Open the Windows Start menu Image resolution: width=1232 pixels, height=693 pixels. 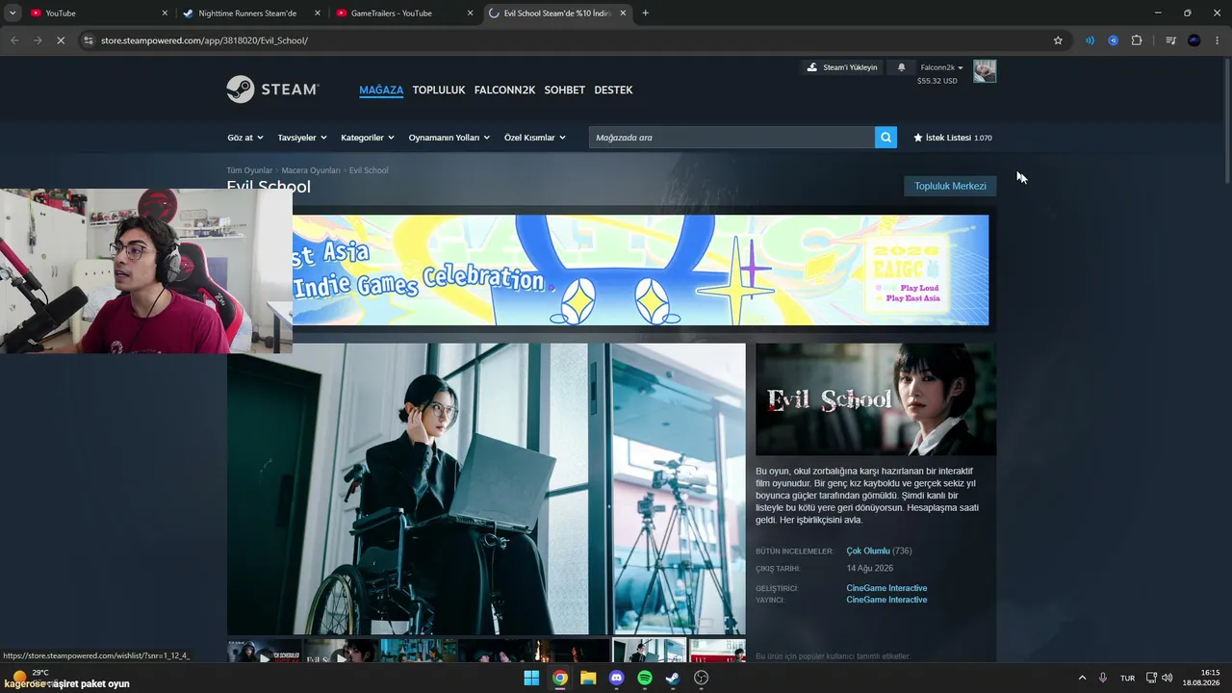pyautogui.click(x=531, y=678)
